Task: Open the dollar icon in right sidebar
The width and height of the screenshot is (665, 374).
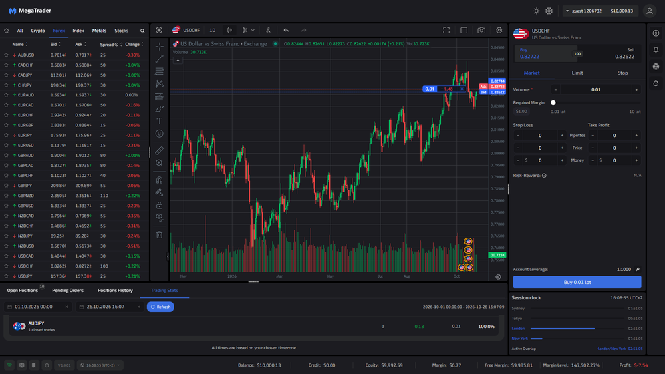Action: point(656,33)
